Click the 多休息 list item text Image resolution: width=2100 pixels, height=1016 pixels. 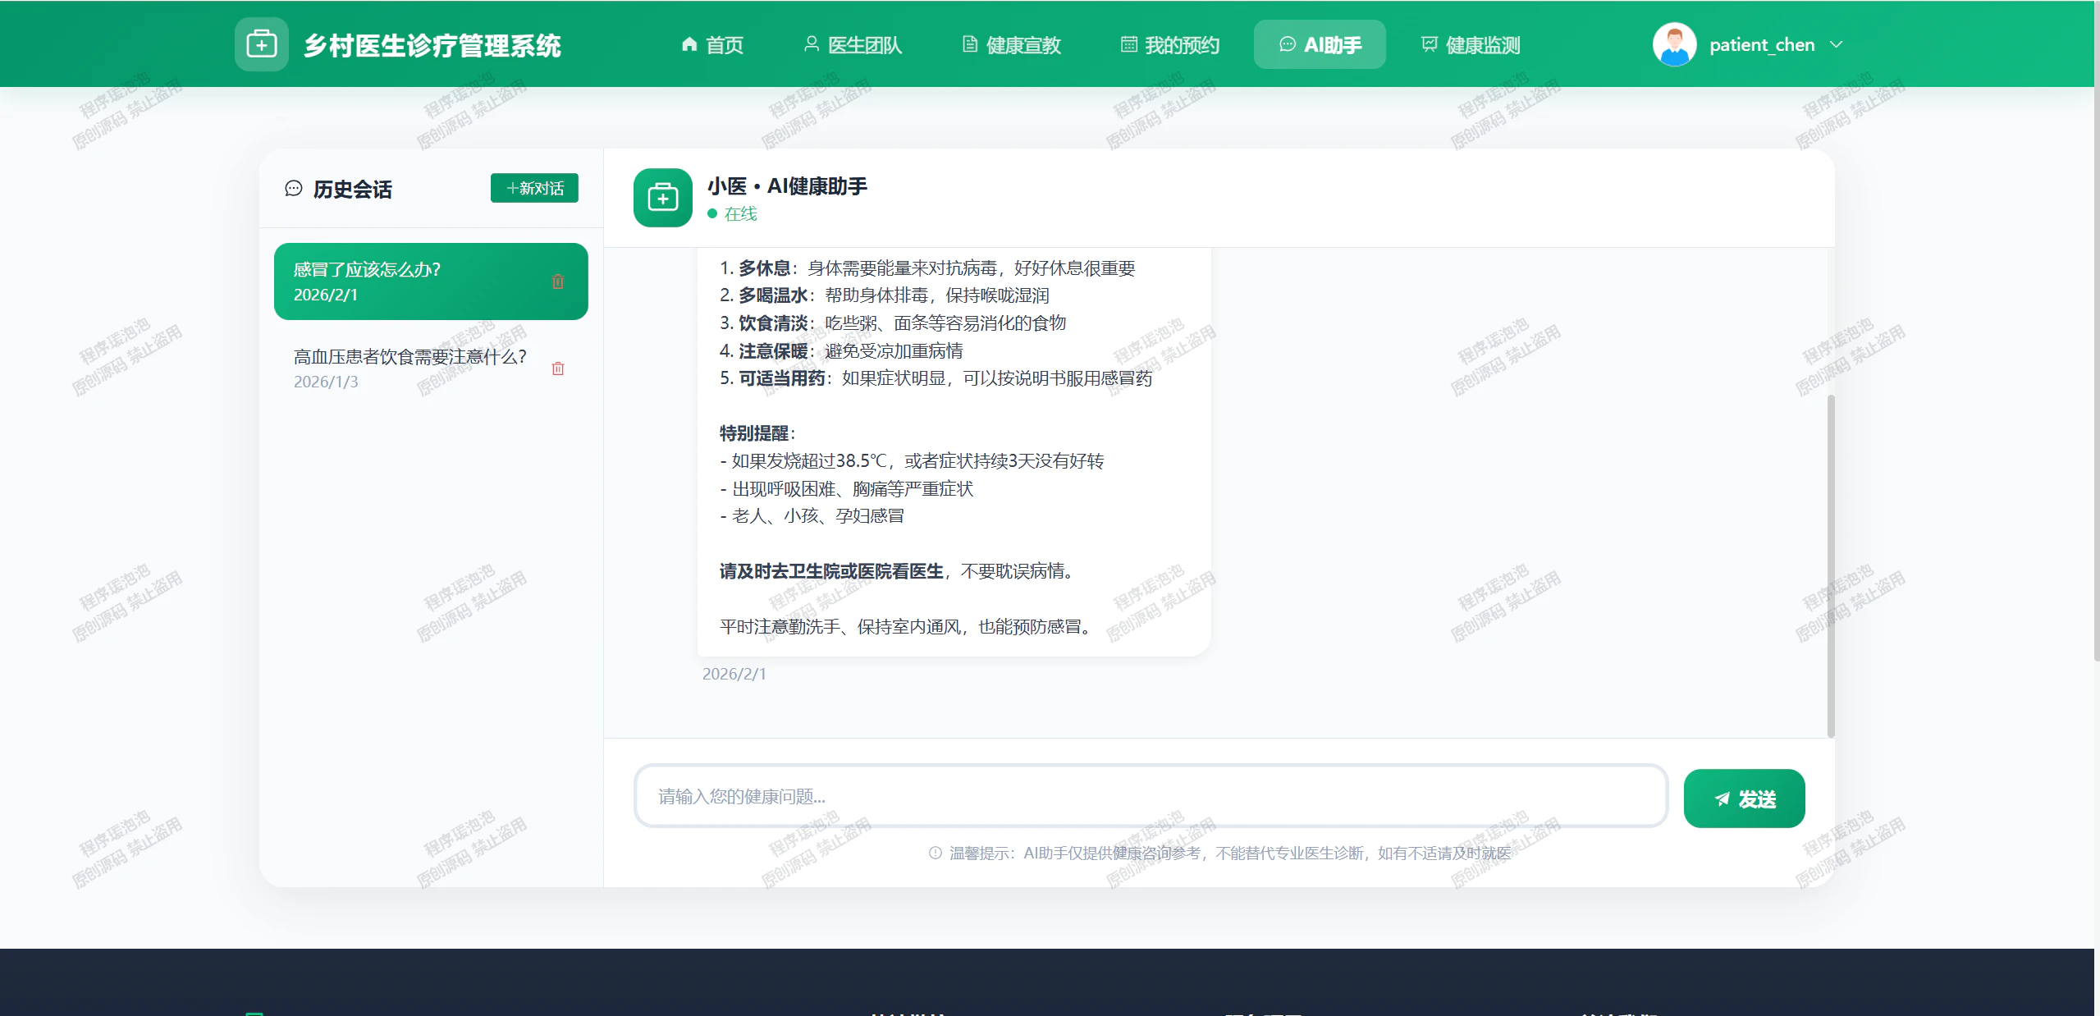point(927,268)
